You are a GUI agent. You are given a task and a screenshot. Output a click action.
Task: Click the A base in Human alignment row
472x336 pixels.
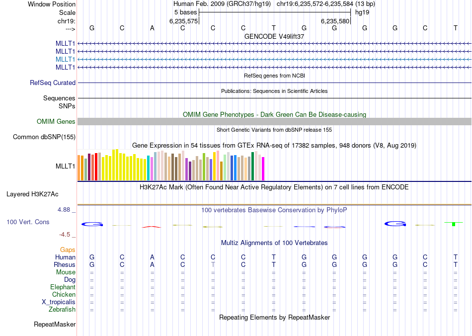[152, 257]
